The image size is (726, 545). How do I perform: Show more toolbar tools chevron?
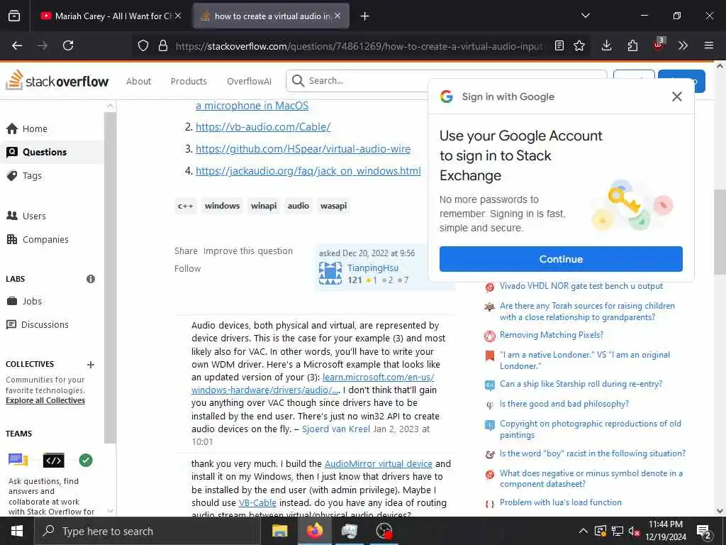[x=683, y=45]
